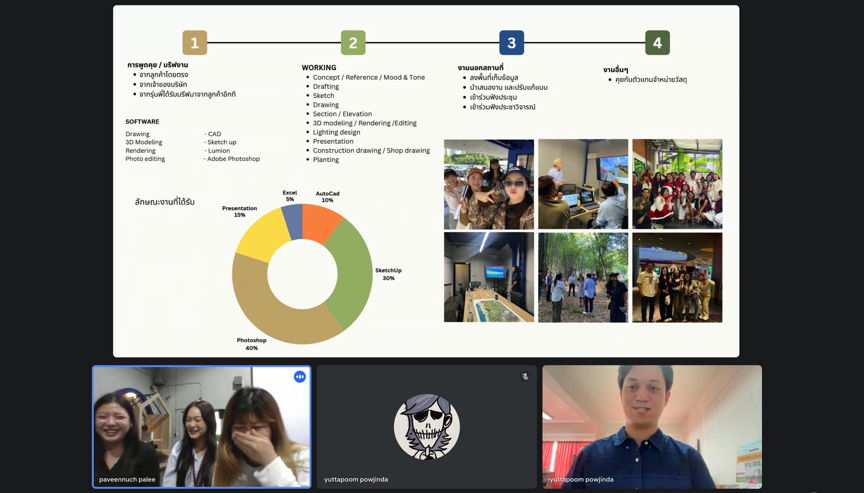Click the muted microphone icon on middle tile
This screenshot has width=864, height=493.
click(x=525, y=377)
